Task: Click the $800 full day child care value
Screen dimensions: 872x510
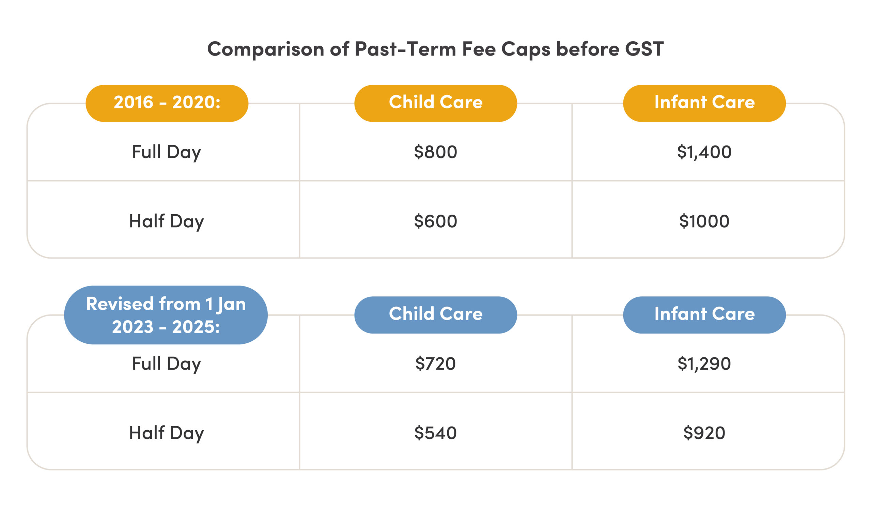Action: tap(435, 152)
